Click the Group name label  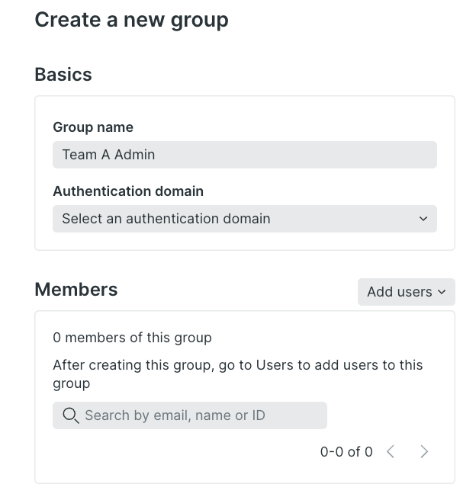pyautogui.click(x=93, y=127)
